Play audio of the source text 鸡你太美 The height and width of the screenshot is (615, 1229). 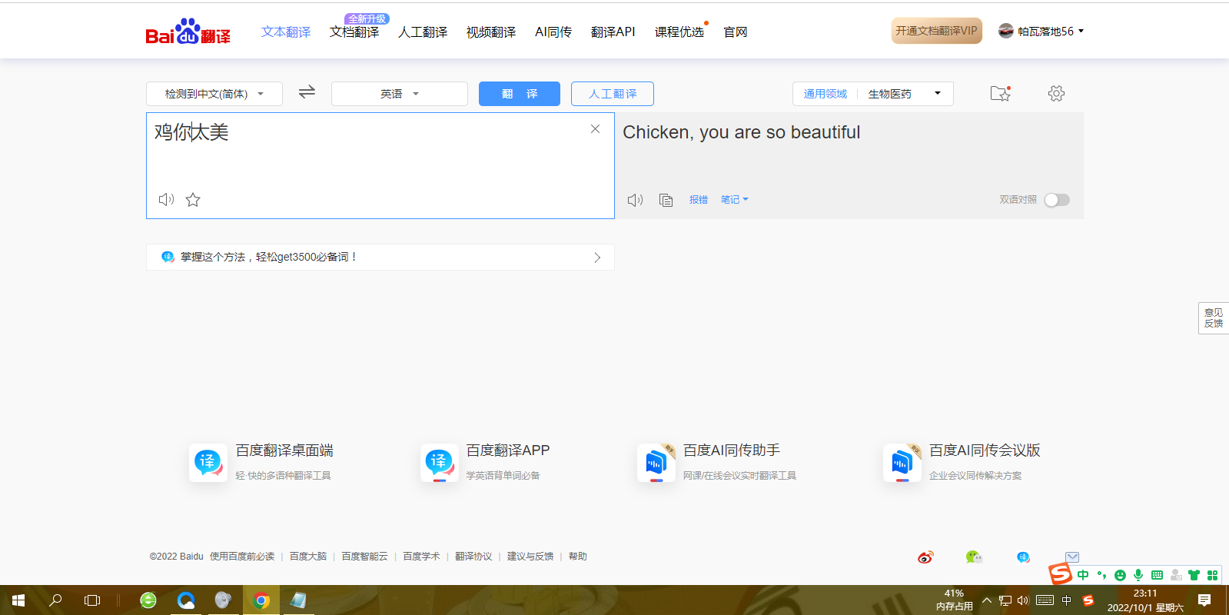(x=166, y=200)
